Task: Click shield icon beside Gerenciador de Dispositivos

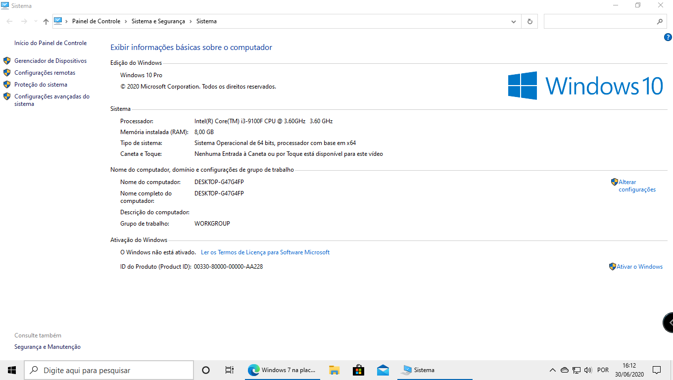Action: click(x=7, y=61)
